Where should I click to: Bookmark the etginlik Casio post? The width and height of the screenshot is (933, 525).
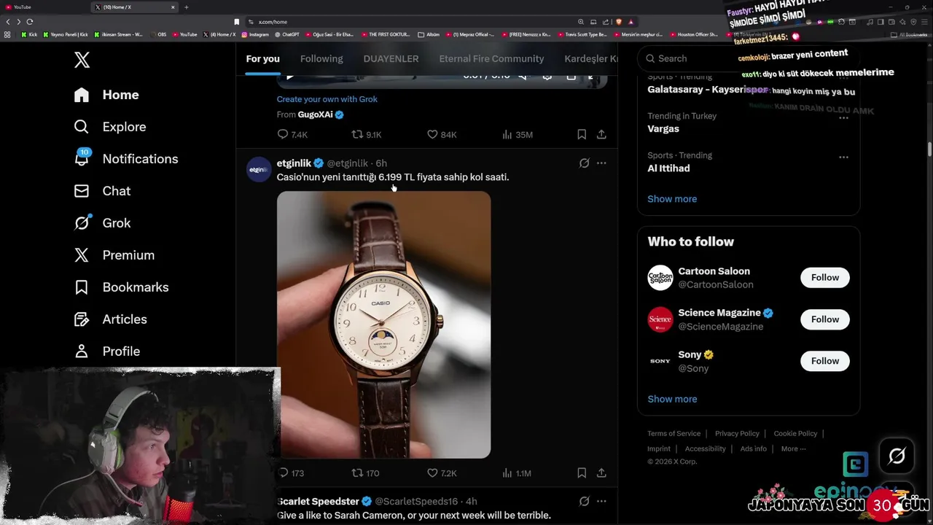click(582, 473)
